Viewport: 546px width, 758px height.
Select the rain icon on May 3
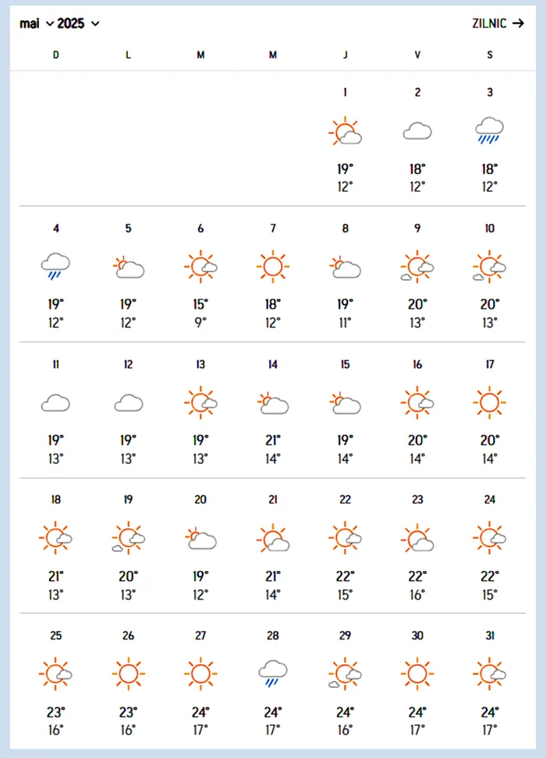point(490,130)
